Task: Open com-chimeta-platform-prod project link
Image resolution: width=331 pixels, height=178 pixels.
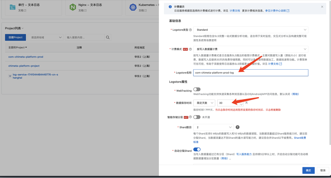Action: tap(26, 57)
